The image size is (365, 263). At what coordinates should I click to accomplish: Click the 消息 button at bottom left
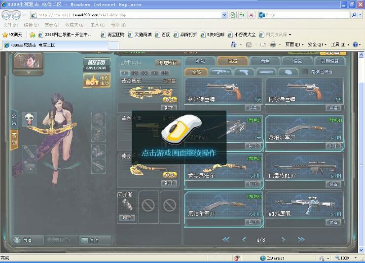click(x=28, y=240)
